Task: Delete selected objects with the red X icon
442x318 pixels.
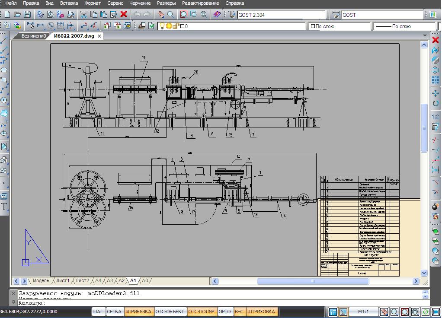Action: pyautogui.click(x=123, y=14)
